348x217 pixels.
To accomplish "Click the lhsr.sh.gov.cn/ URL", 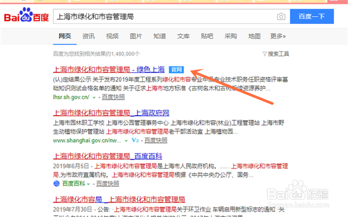I will point(71,97).
